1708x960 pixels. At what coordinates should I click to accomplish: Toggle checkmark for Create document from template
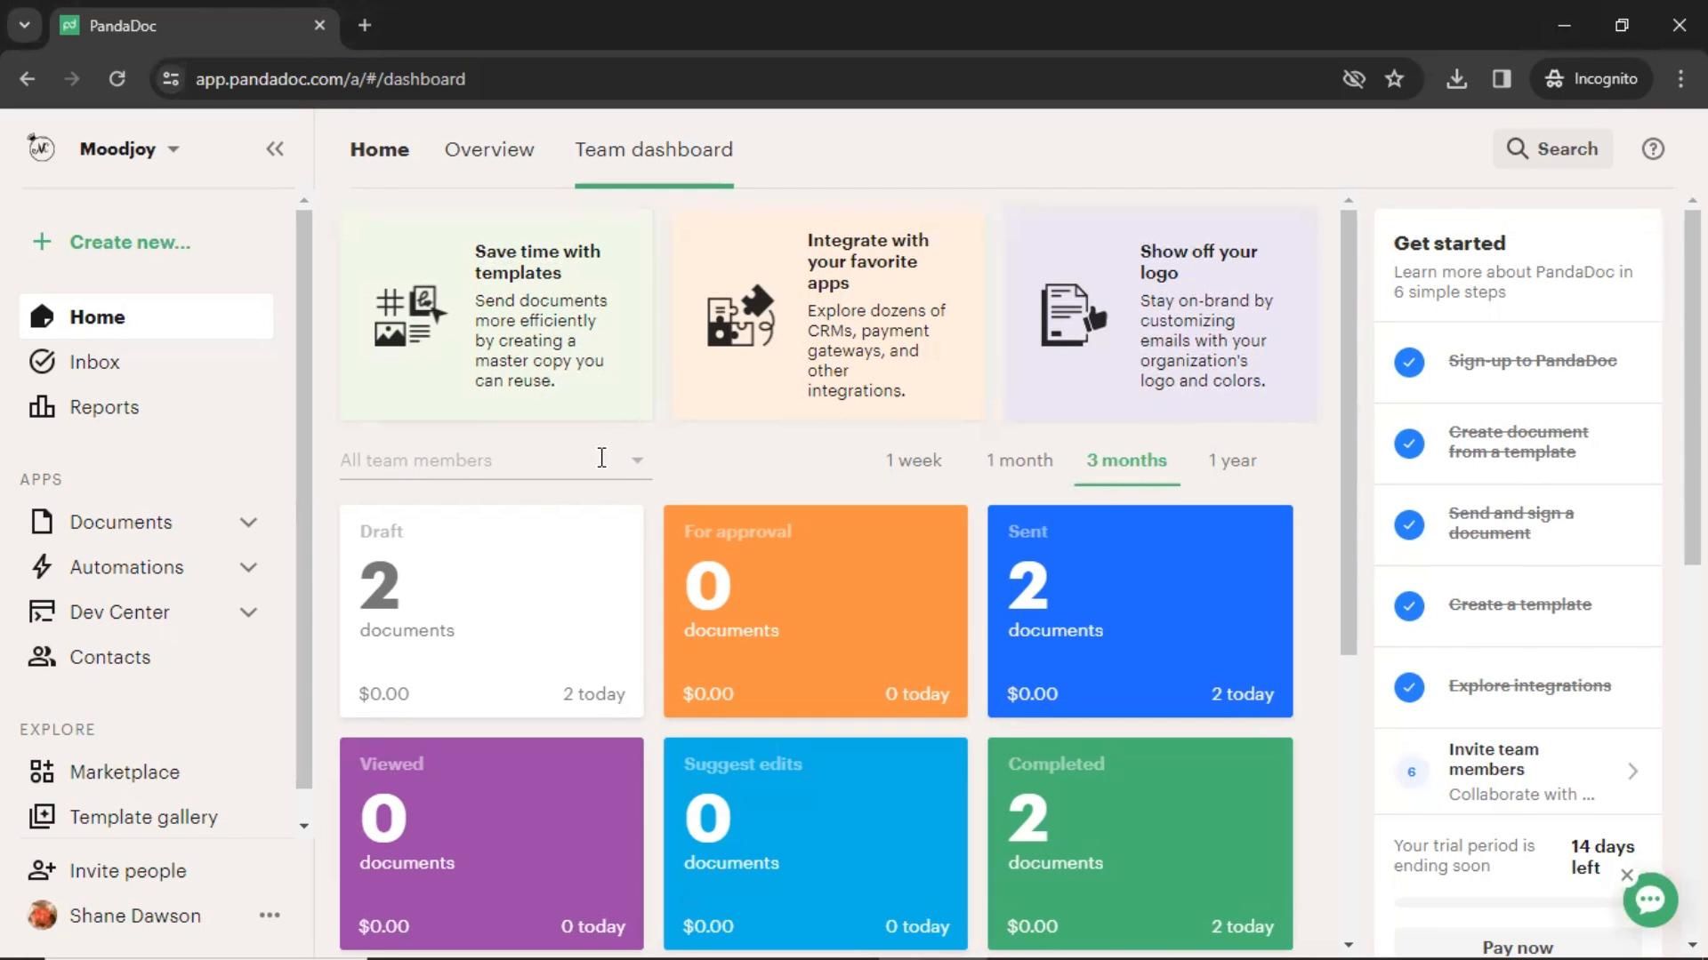pyautogui.click(x=1409, y=442)
